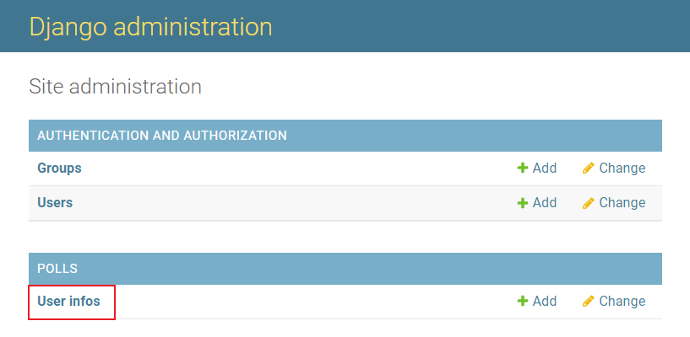Select the Change text link for Users
The height and width of the screenshot is (337, 690).
(622, 203)
